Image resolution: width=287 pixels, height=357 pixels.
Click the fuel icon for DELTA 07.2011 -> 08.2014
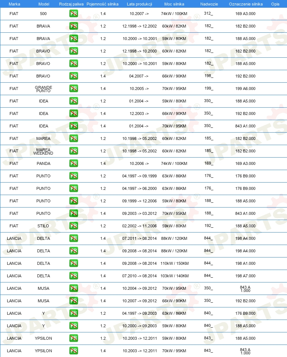point(73,238)
